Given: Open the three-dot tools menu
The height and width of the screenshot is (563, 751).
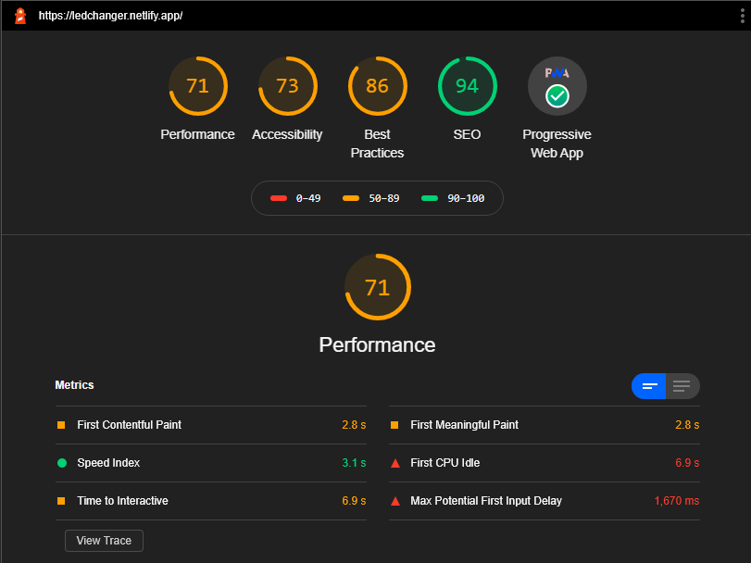Looking at the screenshot, I should [x=743, y=16].
